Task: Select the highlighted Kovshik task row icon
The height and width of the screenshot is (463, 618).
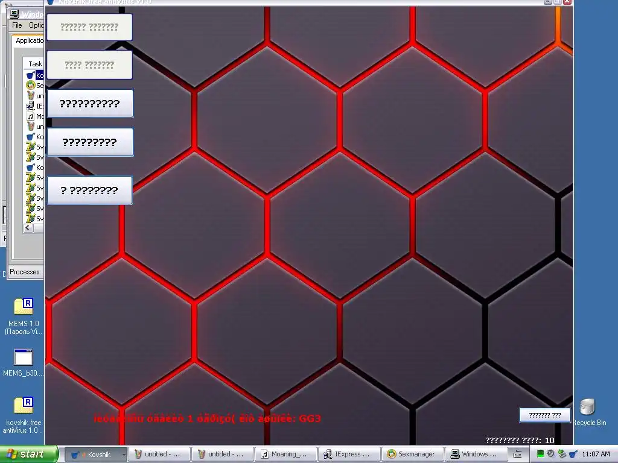Action: click(30, 75)
